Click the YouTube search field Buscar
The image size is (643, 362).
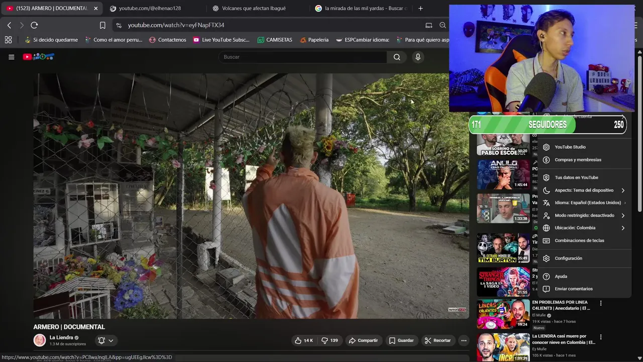[x=303, y=57]
